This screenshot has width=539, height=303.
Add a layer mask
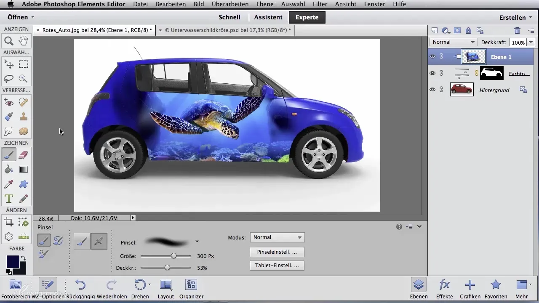click(x=458, y=30)
